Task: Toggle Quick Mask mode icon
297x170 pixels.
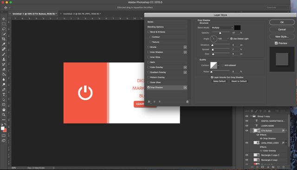Action: coord(4,136)
